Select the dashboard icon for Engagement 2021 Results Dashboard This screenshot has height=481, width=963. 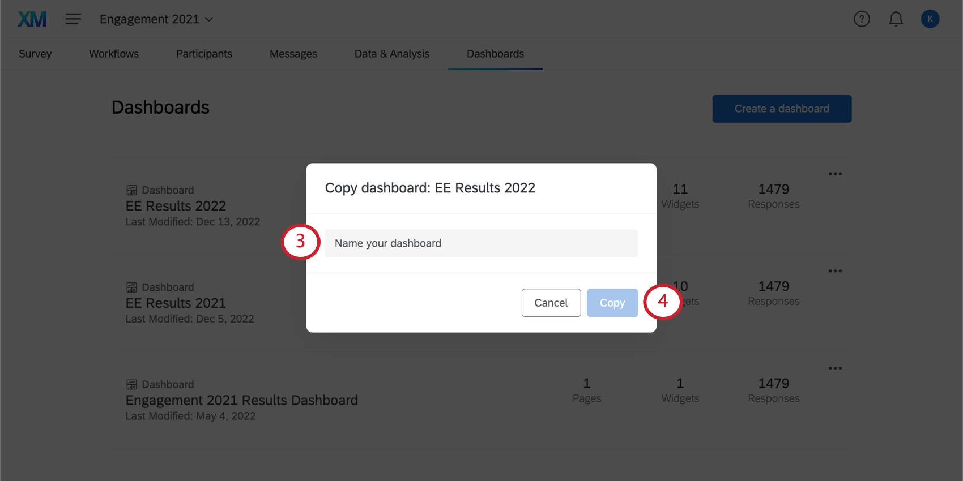(x=131, y=384)
